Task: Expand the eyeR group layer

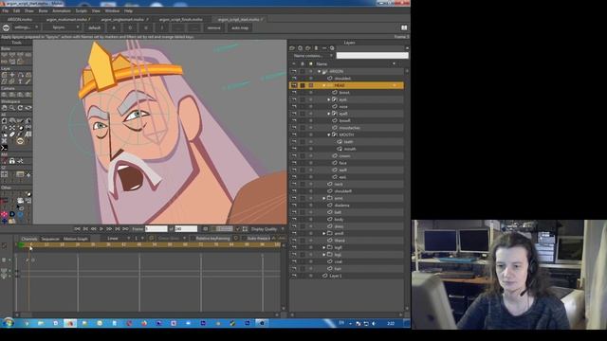Action: [329, 114]
